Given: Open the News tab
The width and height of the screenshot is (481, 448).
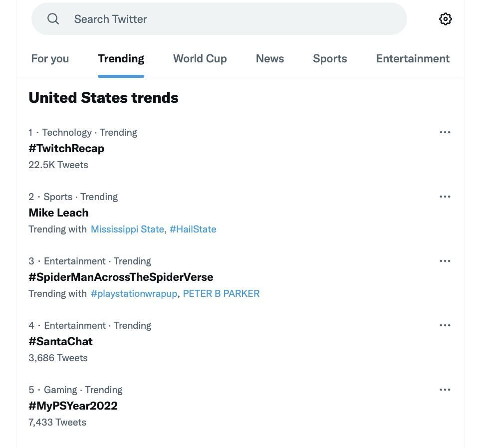Looking at the screenshot, I should pyautogui.click(x=270, y=58).
